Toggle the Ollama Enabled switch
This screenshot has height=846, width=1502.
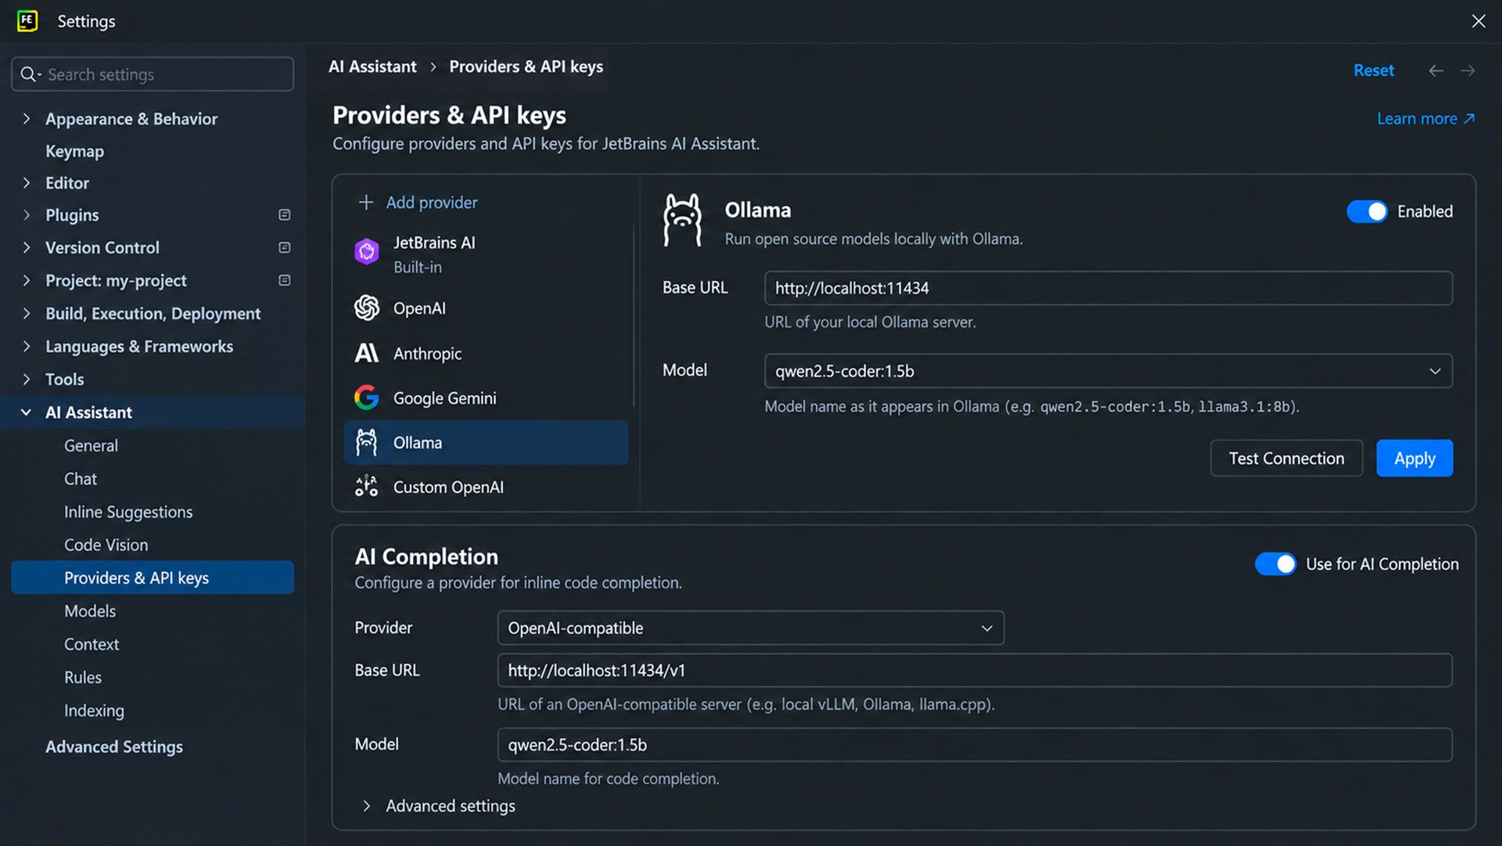tap(1367, 211)
